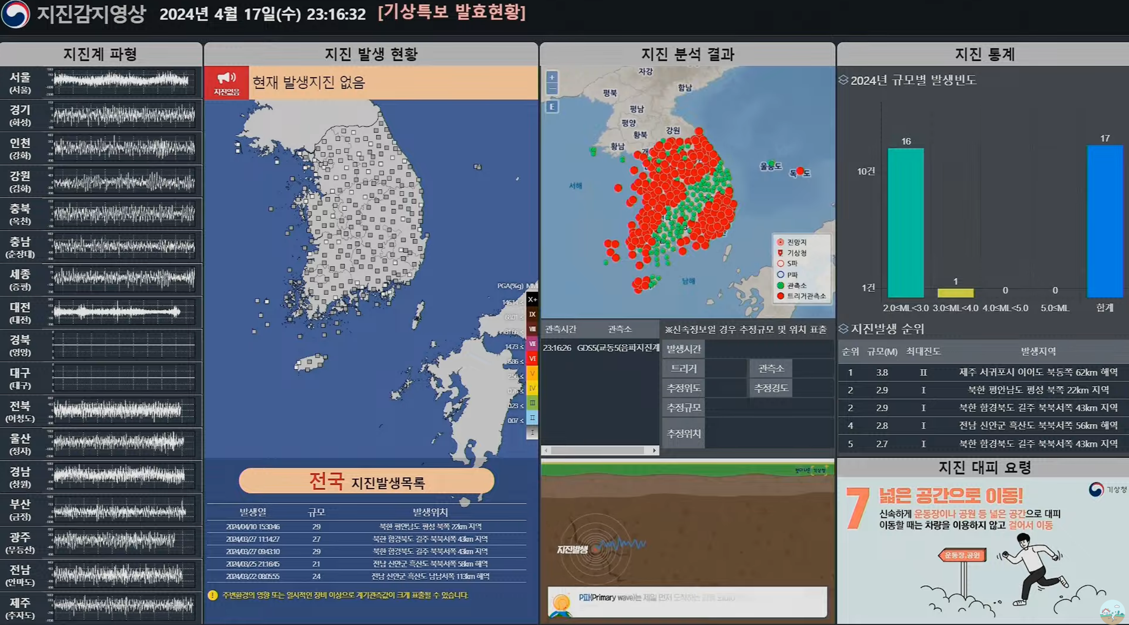
Task: Click the 전국 지진발생목록 button
Action: pyautogui.click(x=366, y=481)
